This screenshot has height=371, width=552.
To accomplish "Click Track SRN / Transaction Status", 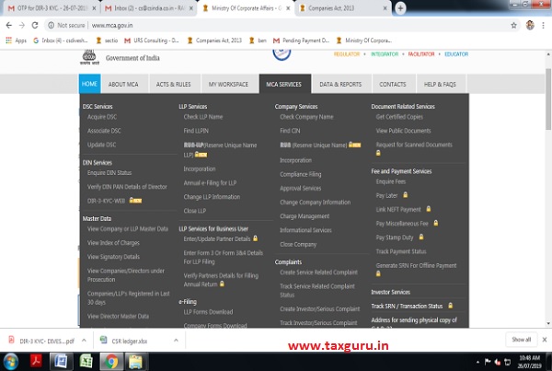I will point(407,307).
